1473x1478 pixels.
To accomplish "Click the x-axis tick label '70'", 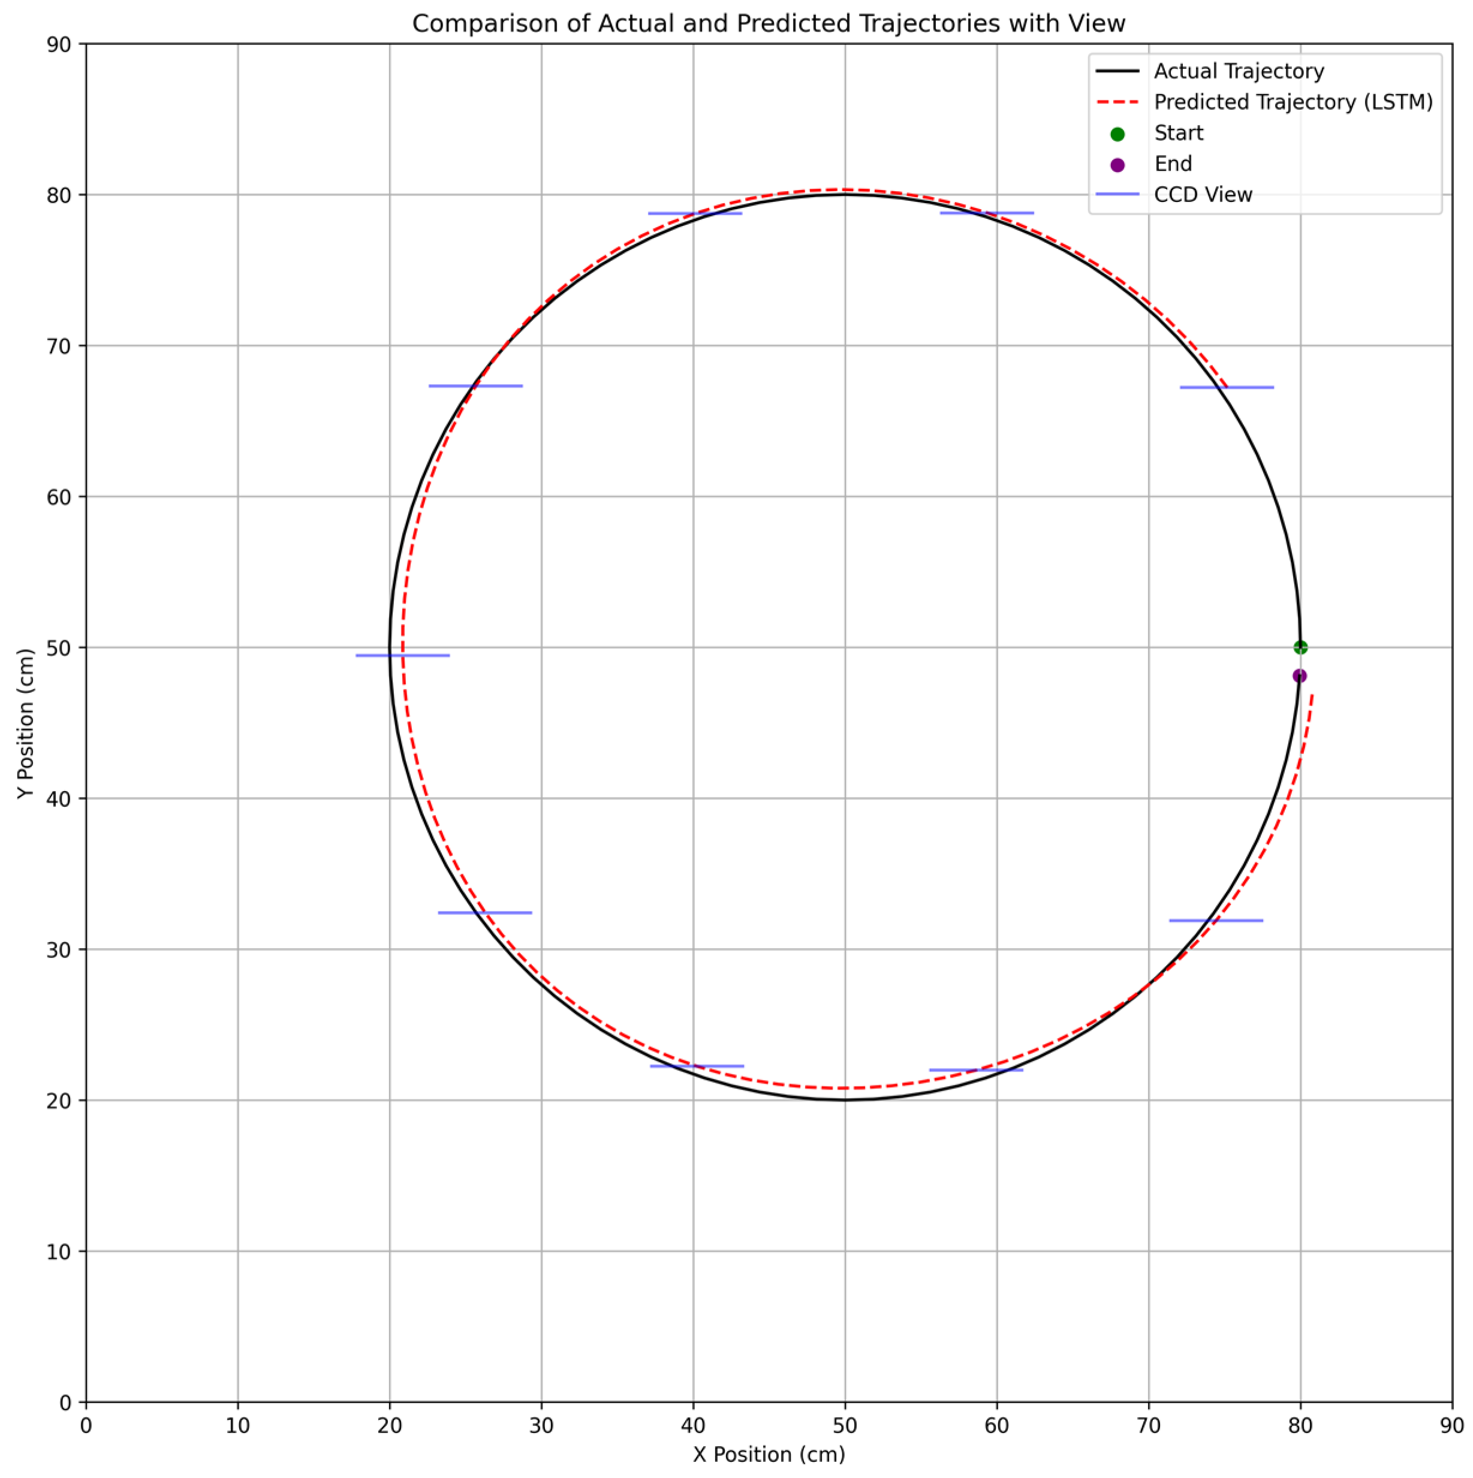I will click(x=1149, y=1425).
